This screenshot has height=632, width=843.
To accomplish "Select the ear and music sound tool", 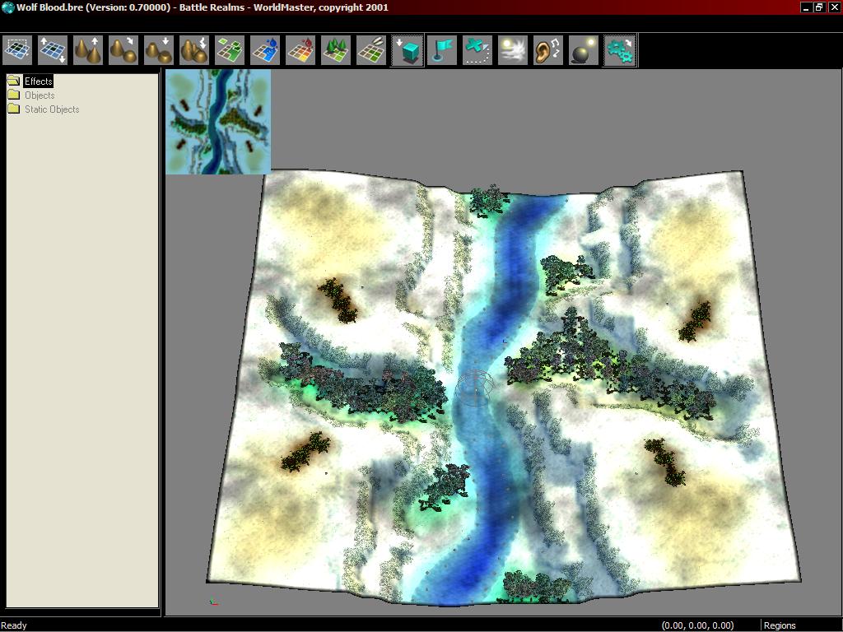I will click(548, 50).
